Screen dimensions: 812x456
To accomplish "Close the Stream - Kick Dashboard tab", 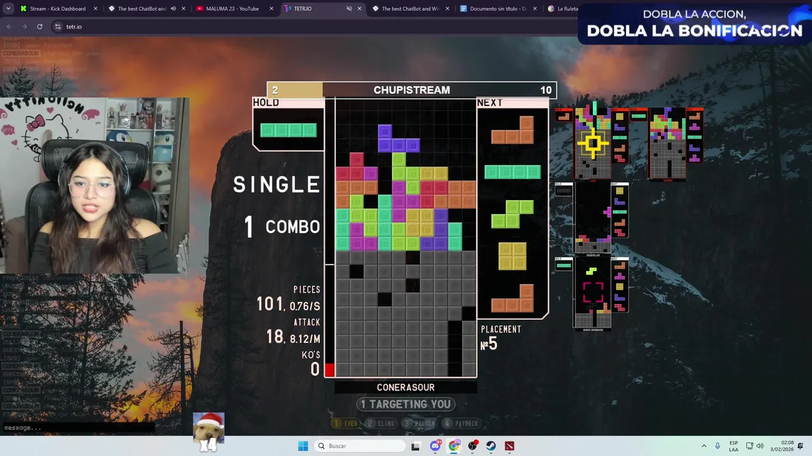I will point(96,9).
